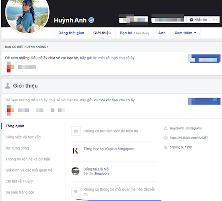Click the heart relationship icon
This screenshot has width=222, height=201.
pyautogui.click(x=76, y=192)
